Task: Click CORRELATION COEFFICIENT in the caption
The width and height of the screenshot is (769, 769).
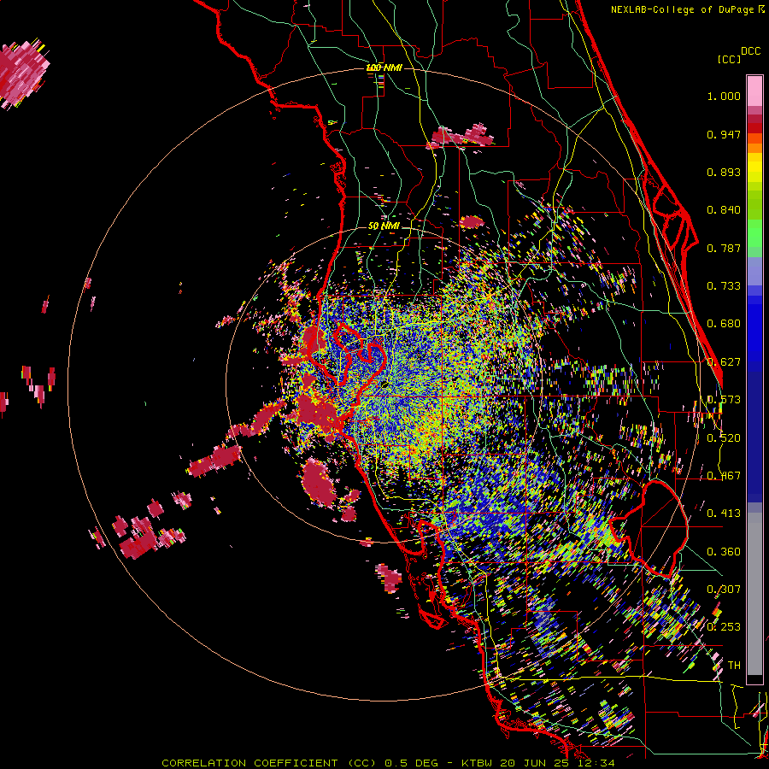Action: (249, 763)
